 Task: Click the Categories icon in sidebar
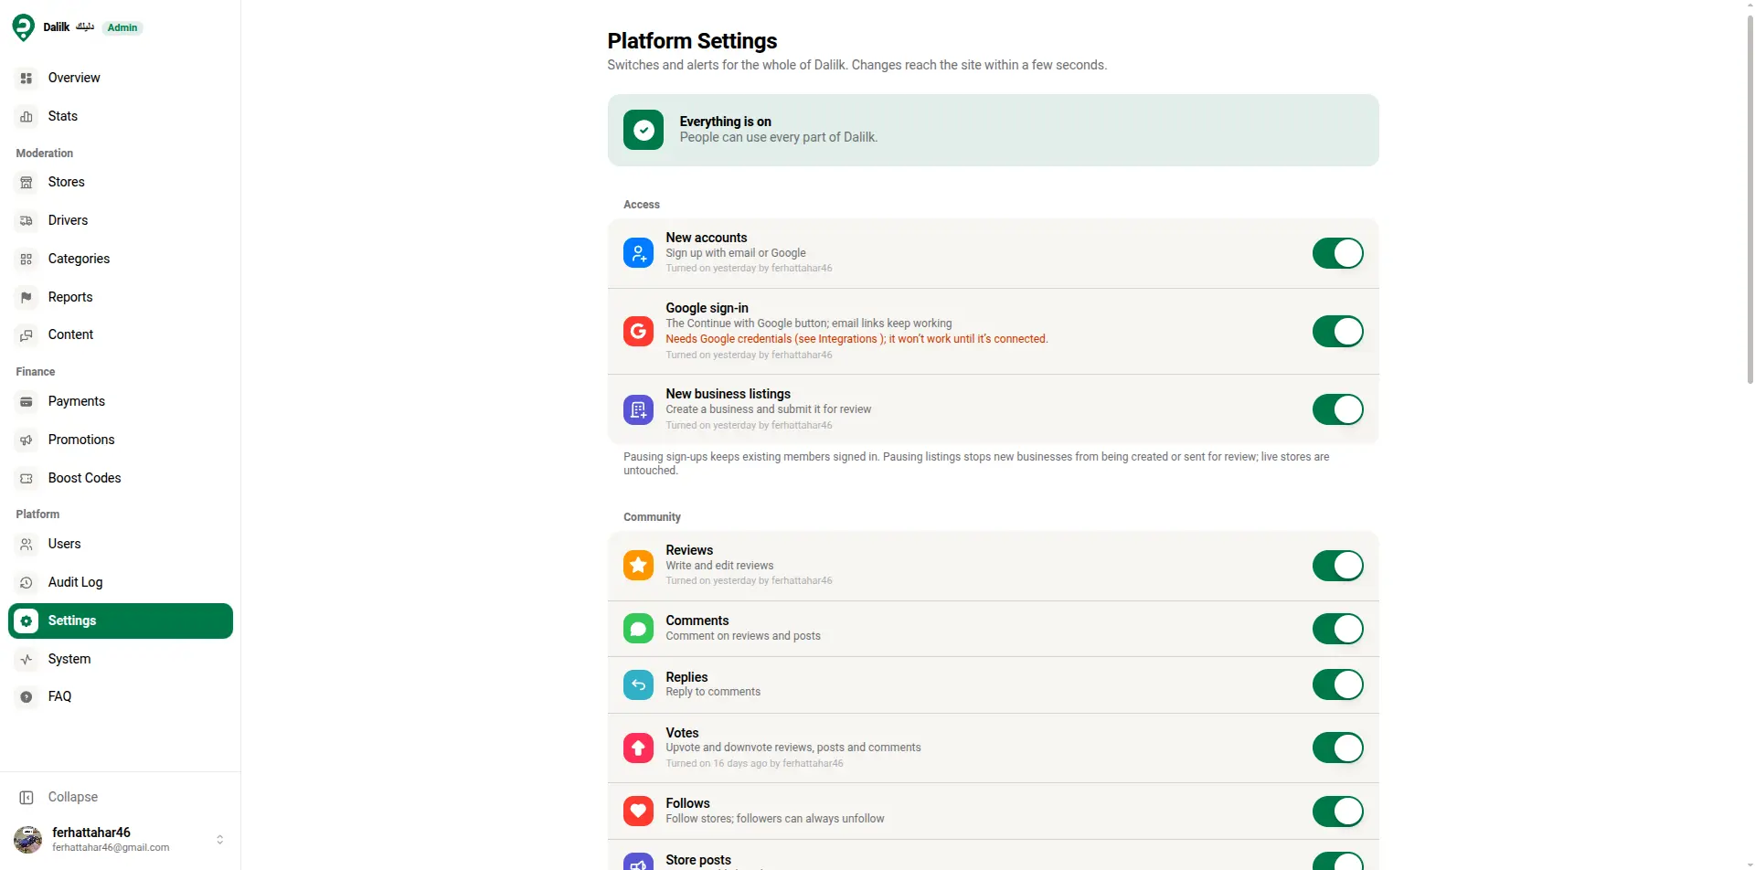27,260
